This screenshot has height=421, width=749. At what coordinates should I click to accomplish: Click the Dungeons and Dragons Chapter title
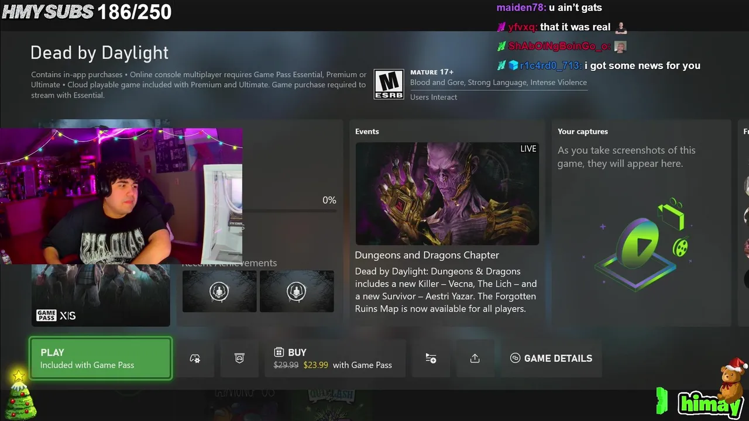pos(427,255)
